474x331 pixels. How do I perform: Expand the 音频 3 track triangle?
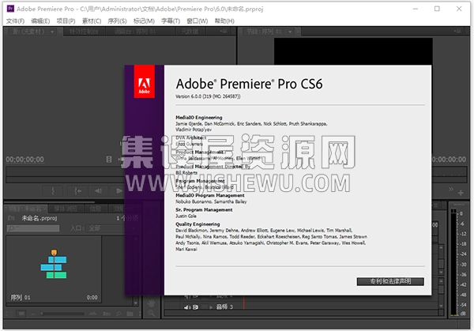coord(211,307)
